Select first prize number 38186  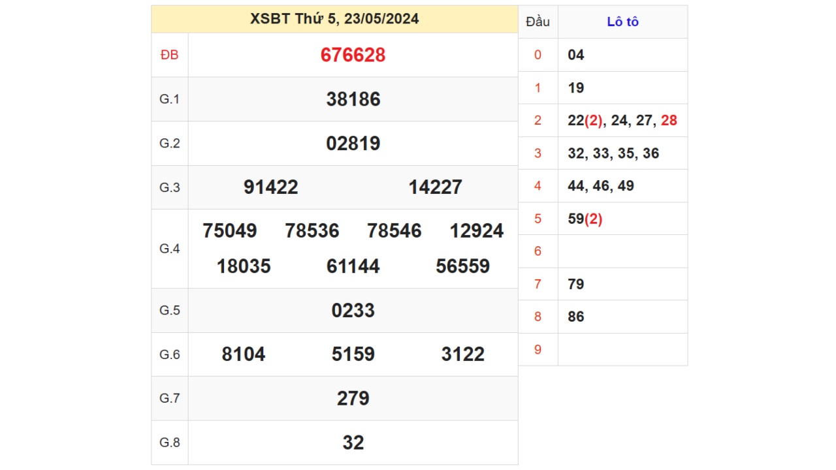[353, 99]
